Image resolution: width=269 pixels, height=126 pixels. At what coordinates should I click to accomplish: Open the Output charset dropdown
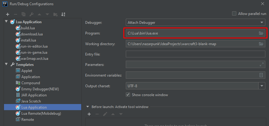click(262, 86)
